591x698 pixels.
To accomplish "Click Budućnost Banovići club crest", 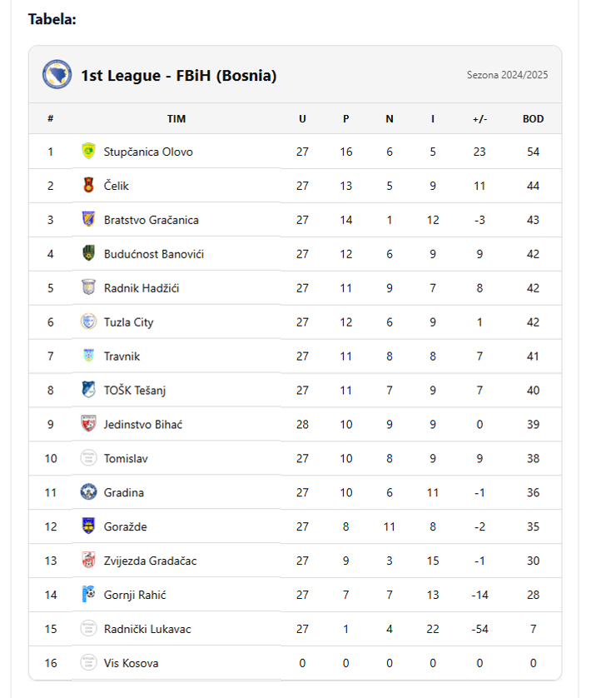I will pos(88,253).
